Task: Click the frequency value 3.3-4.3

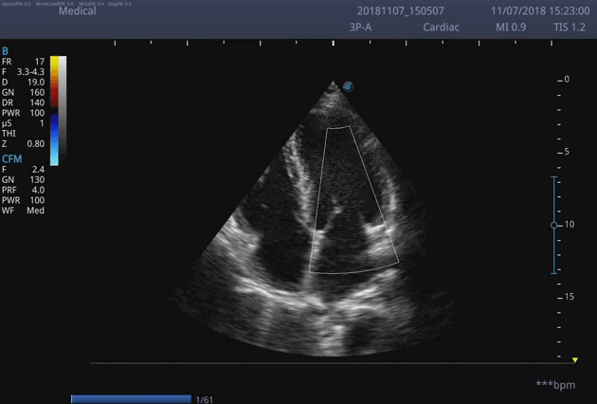Action: click(30, 72)
